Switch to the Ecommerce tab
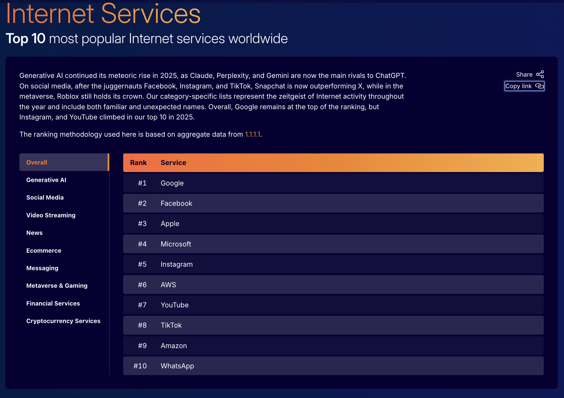Screen dimensions: 564x398 [44, 251]
